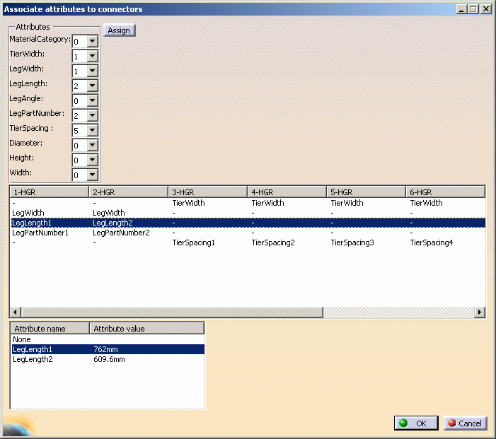Select the LegPartNumber1 row

pyautogui.click(x=40, y=233)
